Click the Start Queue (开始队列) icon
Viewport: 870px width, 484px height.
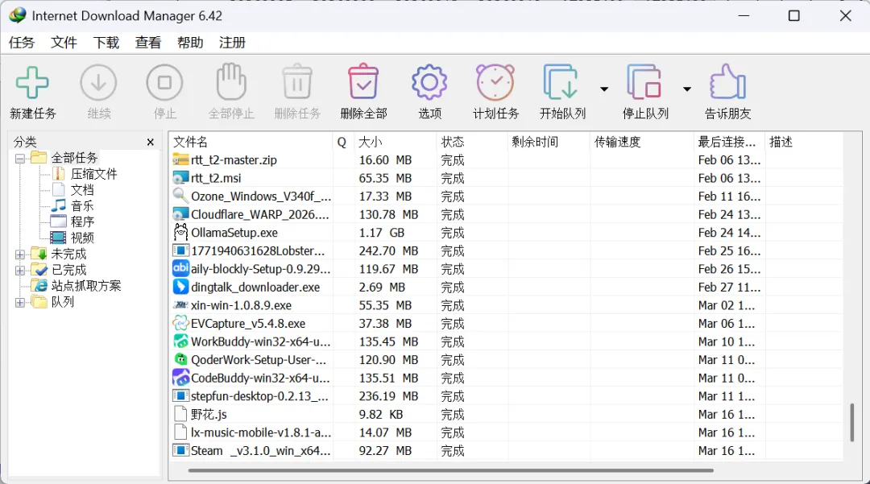(x=561, y=82)
